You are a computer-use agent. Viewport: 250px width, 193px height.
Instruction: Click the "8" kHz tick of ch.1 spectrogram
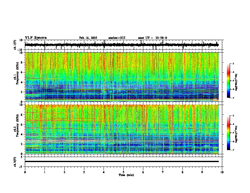point(22,62)
